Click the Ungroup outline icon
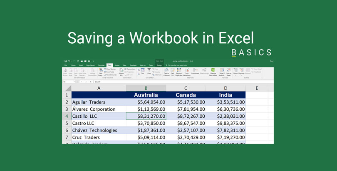Screen dimensions: 337x171 pyautogui.click(x=241, y=70)
